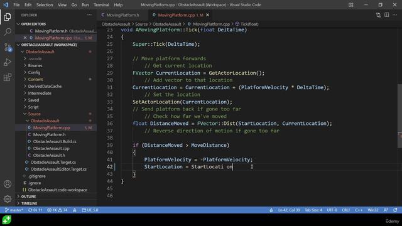
Task: Click the editor vertical scrollbar
Action: click(x=399, y=116)
